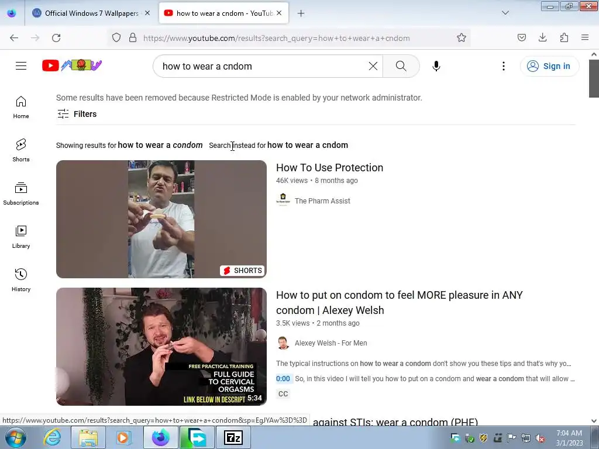Click the muted volume tray icon
The image size is (599, 449).
pyautogui.click(x=539, y=438)
